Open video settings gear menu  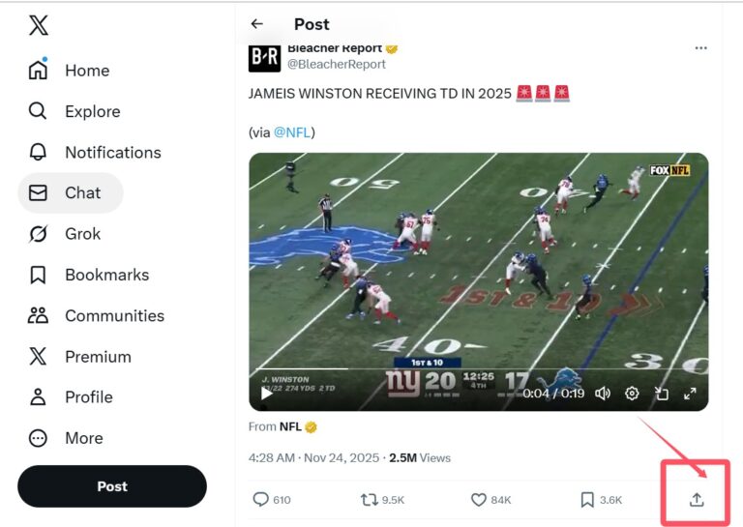tap(632, 394)
